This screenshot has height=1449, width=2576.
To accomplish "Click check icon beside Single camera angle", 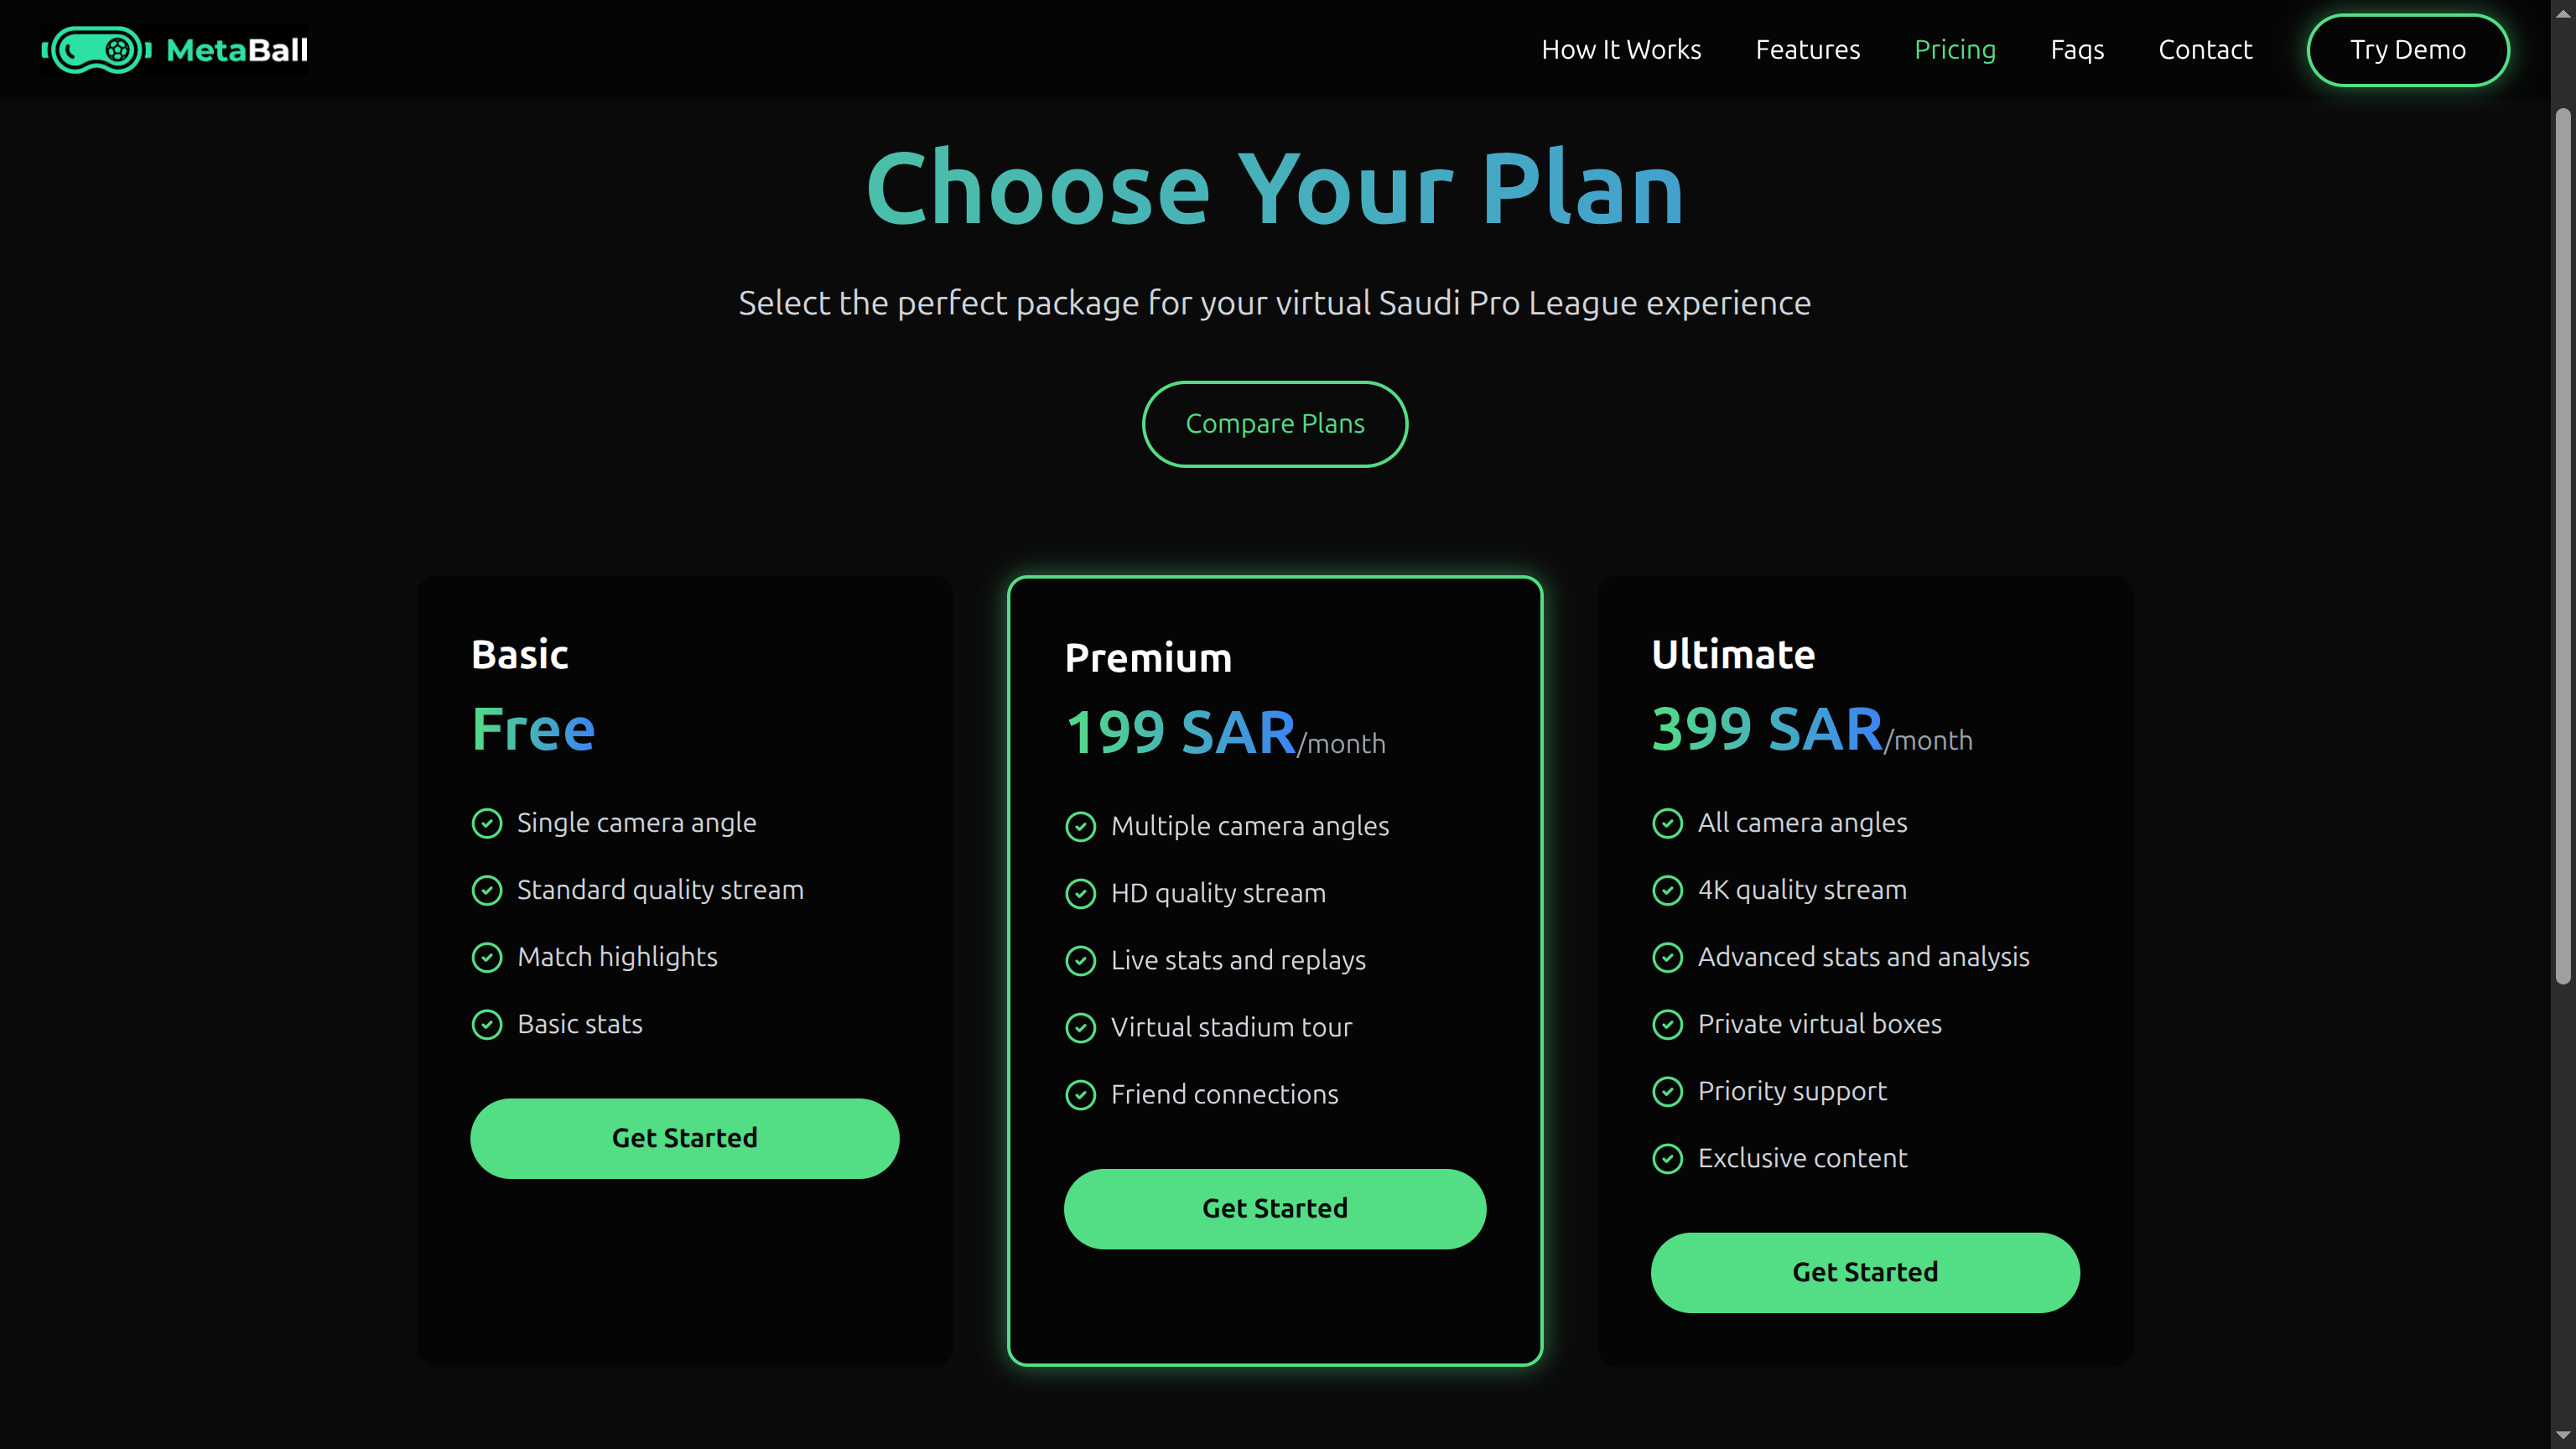I will click(x=487, y=823).
